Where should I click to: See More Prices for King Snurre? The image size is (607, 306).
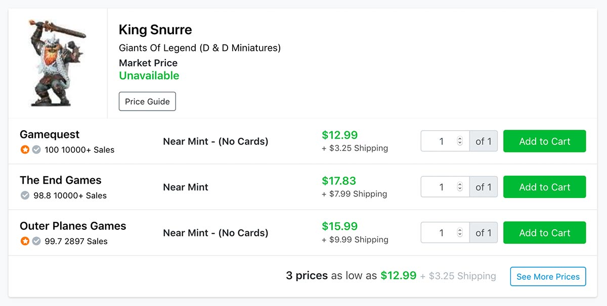tap(548, 277)
